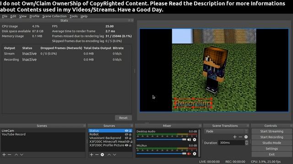
Task: Undock the Sources panel via header icon
Action: 132,126
